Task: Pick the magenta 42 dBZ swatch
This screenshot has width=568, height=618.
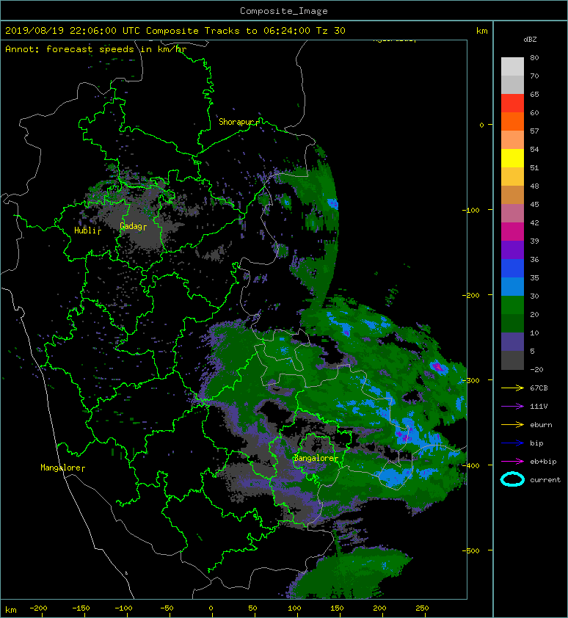Action: point(512,231)
